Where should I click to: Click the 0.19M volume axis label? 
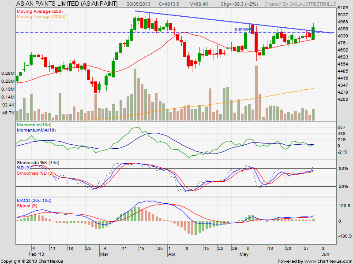[x=8, y=89]
